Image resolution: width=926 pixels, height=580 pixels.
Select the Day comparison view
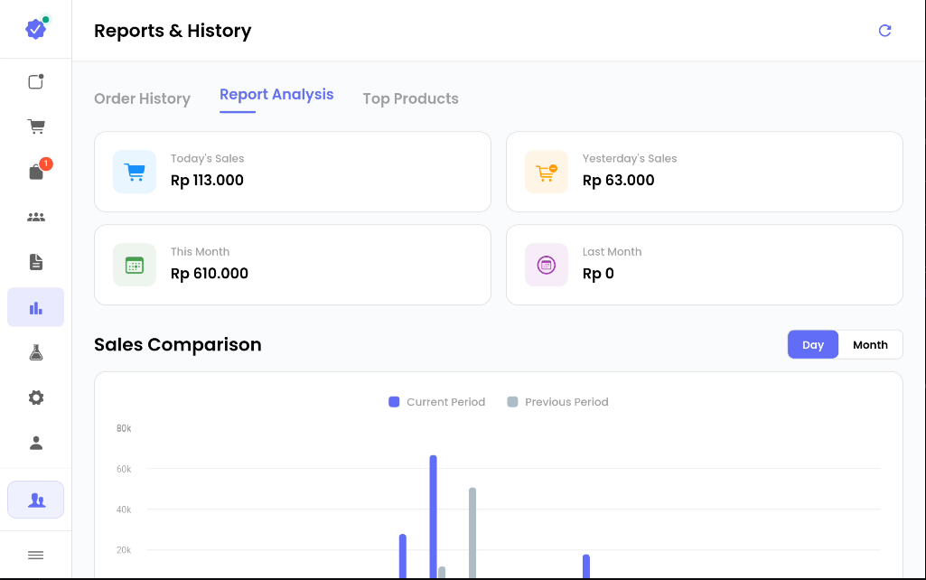pyautogui.click(x=812, y=345)
